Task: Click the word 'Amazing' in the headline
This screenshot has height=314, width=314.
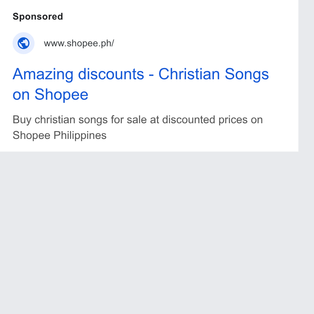Action: pyautogui.click(x=43, y=75)
